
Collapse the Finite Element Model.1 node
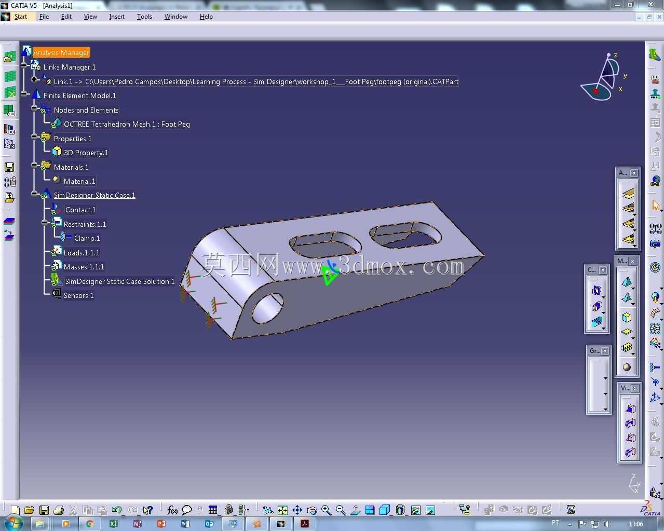[24, 94]
